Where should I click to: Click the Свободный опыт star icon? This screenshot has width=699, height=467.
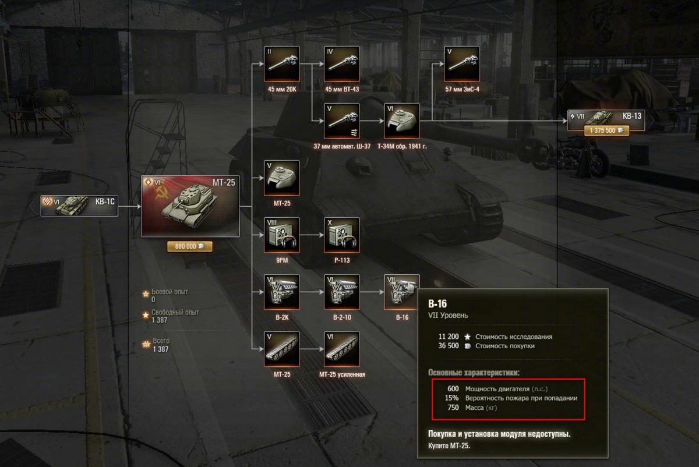(x=146, y=314)
